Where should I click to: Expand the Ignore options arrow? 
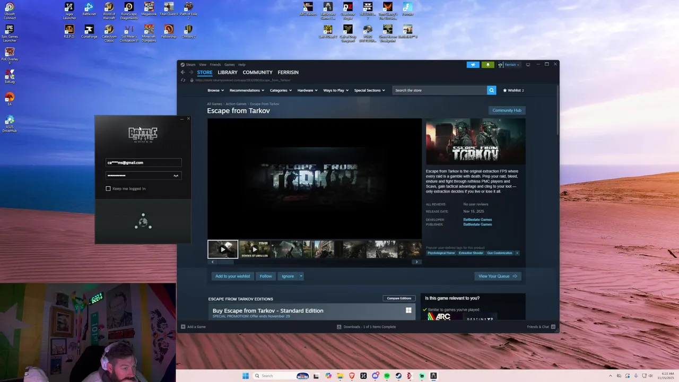tap(301, 276)
